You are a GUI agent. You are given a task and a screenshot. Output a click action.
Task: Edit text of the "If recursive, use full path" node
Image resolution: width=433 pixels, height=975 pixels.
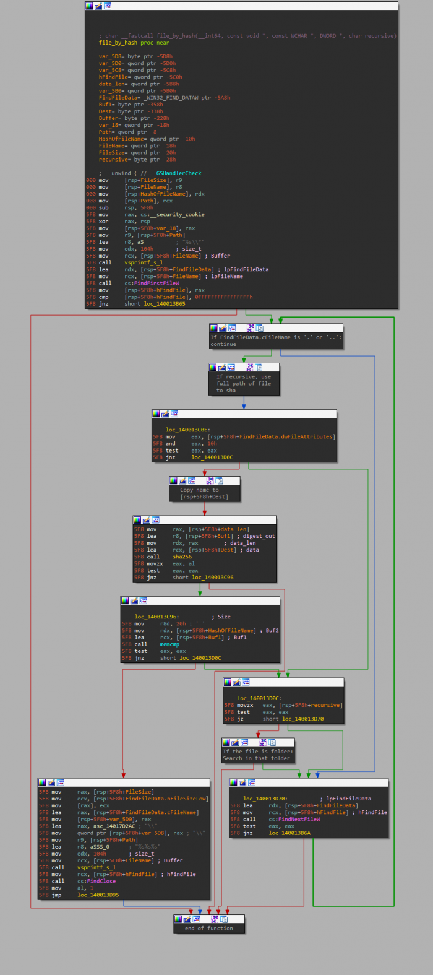pos(221,367)
